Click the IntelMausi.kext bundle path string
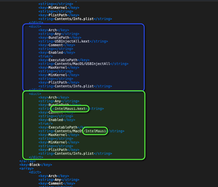 click(71, 108)
